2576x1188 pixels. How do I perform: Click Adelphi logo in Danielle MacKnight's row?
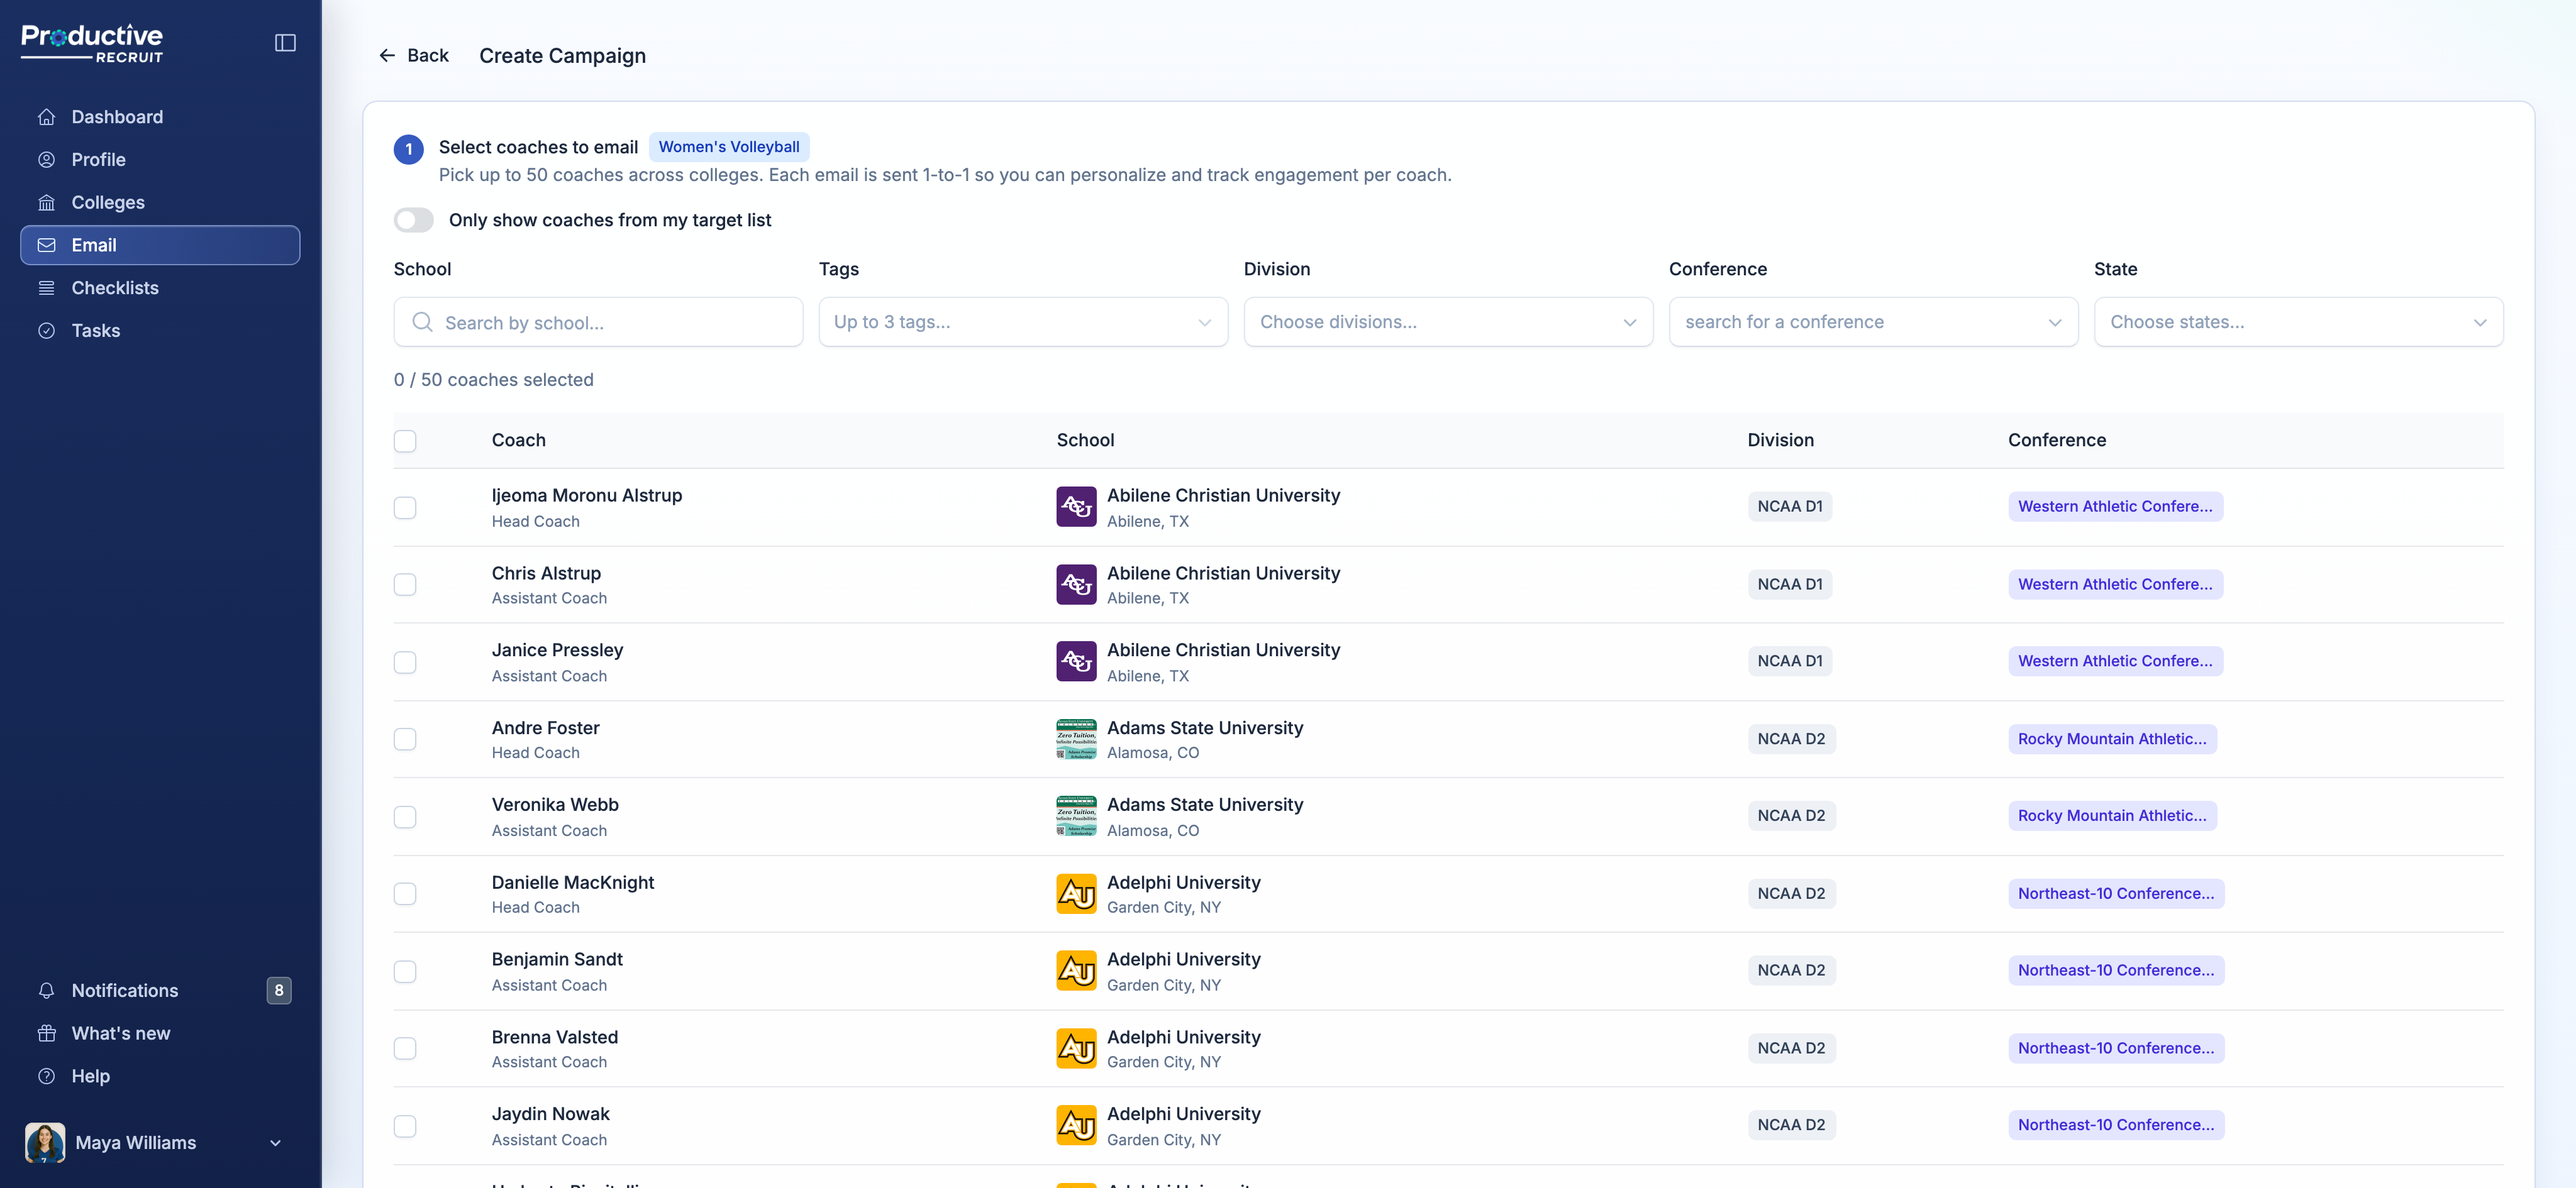click(x=1076, y=893)
